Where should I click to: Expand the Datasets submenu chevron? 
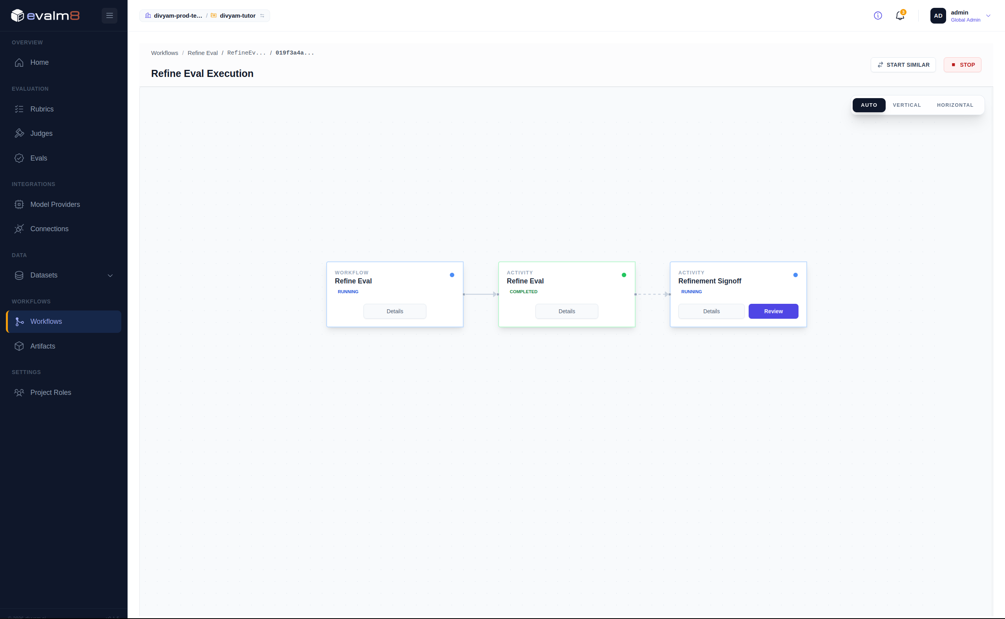pyautogui.click(x=110, y=276)
